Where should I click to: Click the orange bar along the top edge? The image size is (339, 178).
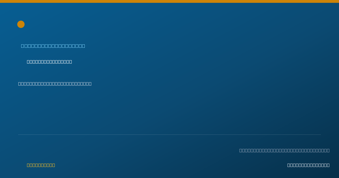tap(169, 1)
